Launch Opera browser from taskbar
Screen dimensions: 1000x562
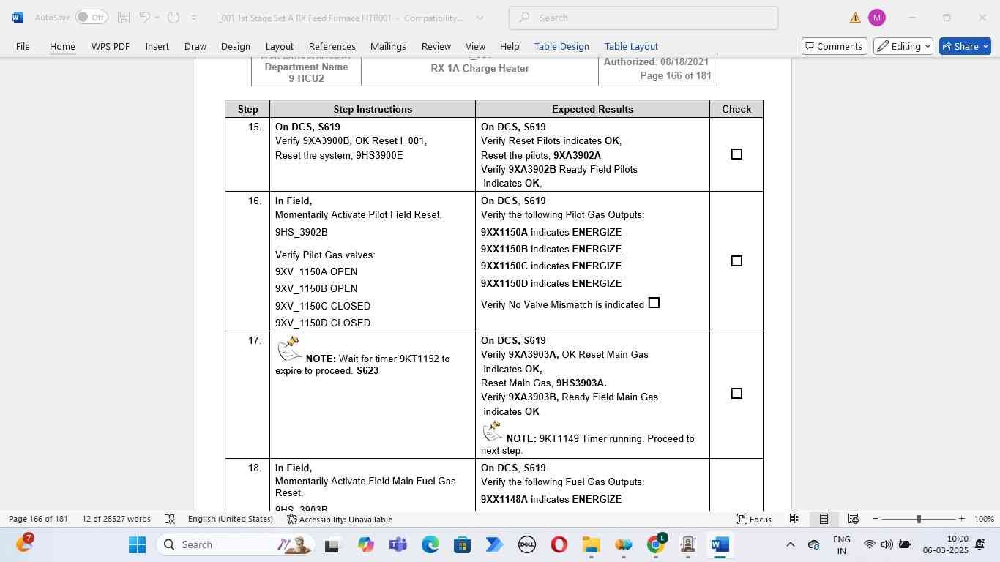(x=559, y=544)
